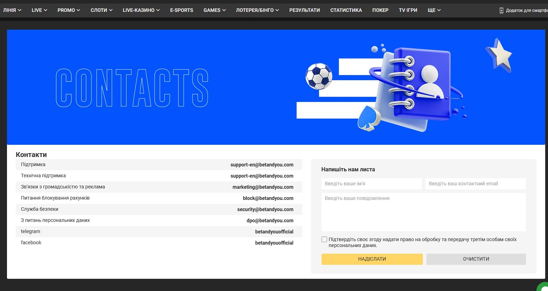Open telegram betandyouofficial link
548x291 pixels.
274,232
